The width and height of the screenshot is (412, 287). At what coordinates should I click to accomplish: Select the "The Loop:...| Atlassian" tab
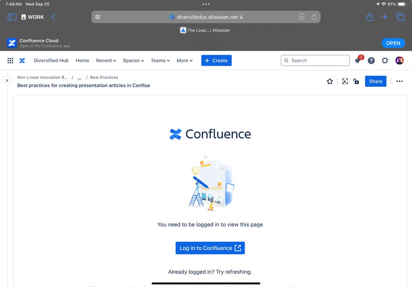[205, 30]
